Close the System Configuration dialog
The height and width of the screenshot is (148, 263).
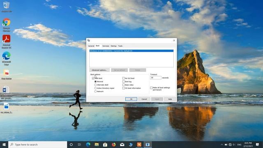click(174, 40)
